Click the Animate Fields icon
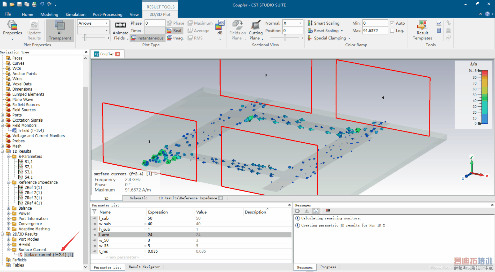Image resolution: width=495 pixels, height=272 pixels. pyautogui.click(x=120, y=25)
